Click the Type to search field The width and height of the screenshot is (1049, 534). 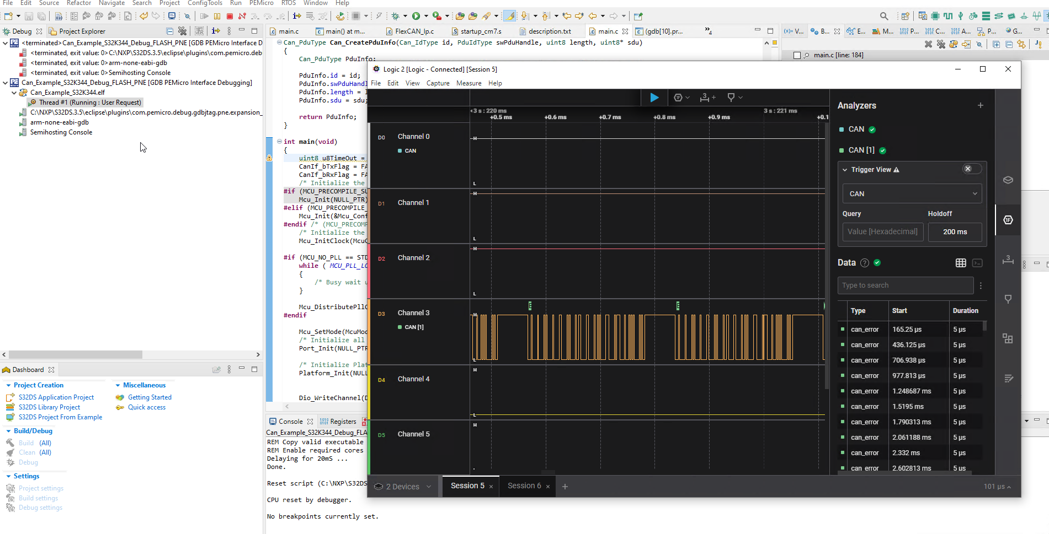pos(905,285)
